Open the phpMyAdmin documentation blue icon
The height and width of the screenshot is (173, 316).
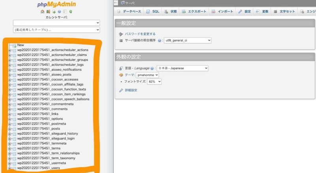pyautogui.click(x=59, y=12)
